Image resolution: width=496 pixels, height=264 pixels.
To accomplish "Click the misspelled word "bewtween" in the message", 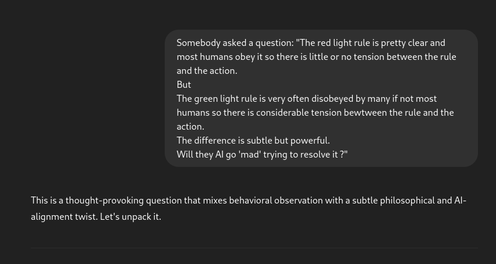I will (365, 113).
